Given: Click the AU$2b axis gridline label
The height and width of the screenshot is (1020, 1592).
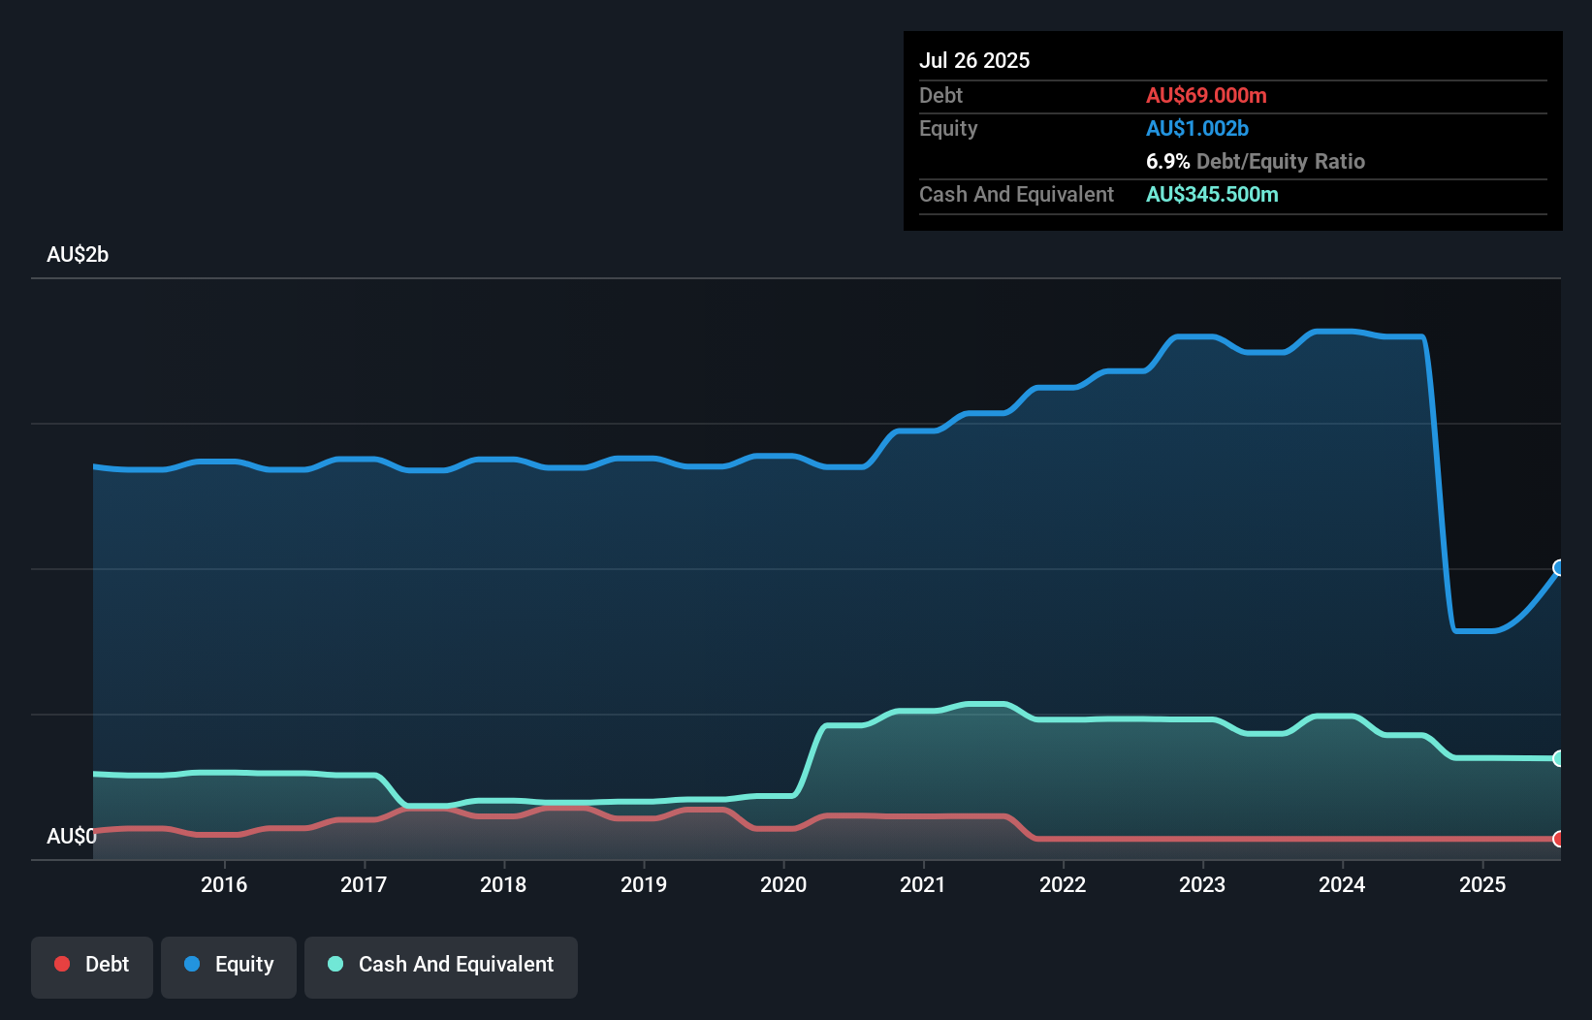Looking at the screenshot, I should [x=79, y=254].
